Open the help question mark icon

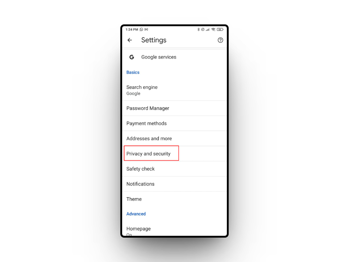pyautogui.click(x=220, y=40)
